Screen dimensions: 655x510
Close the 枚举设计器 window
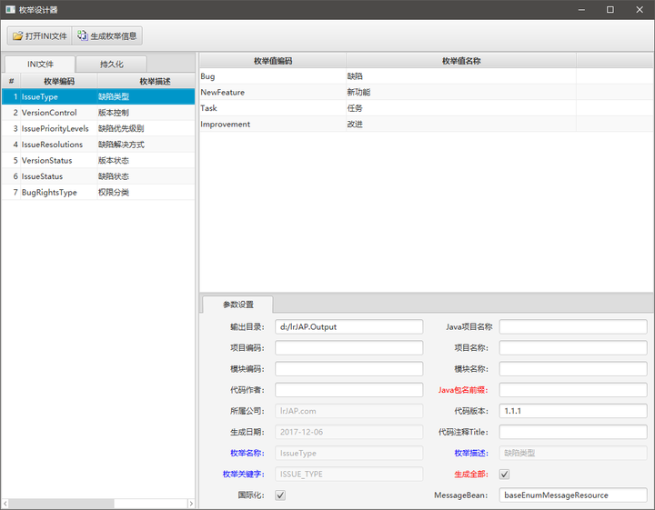640,10
